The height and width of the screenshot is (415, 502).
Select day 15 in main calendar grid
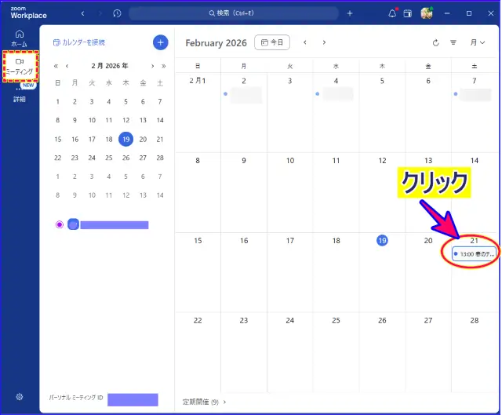click(198, 241)
